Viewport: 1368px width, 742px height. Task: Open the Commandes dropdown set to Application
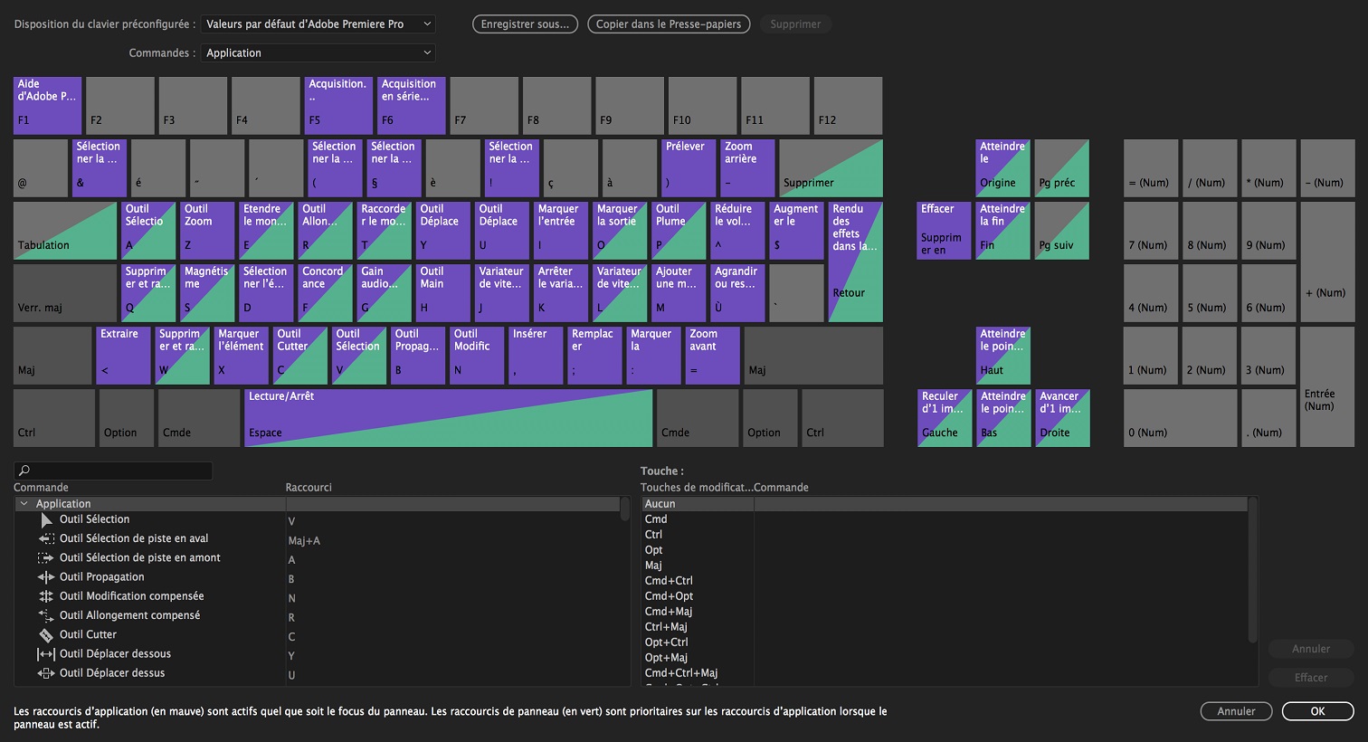pyautogui.click(x=318, y=53)
